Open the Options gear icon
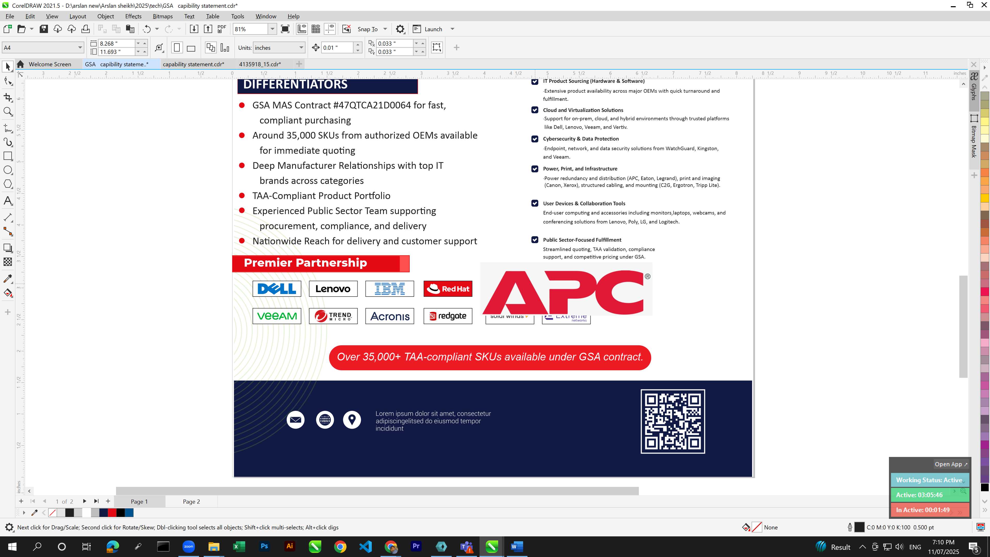 (x=400, y=29)
